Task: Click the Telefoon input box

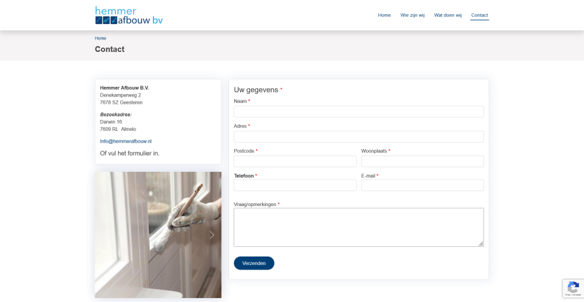Action: click(x=295, y=185)
